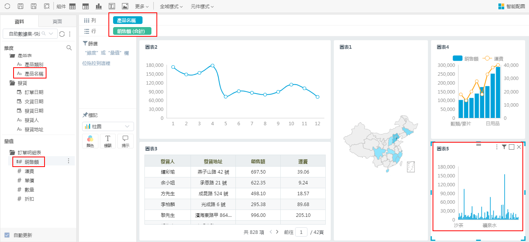Click the save icon in top toolbar

tap(21, 6)
